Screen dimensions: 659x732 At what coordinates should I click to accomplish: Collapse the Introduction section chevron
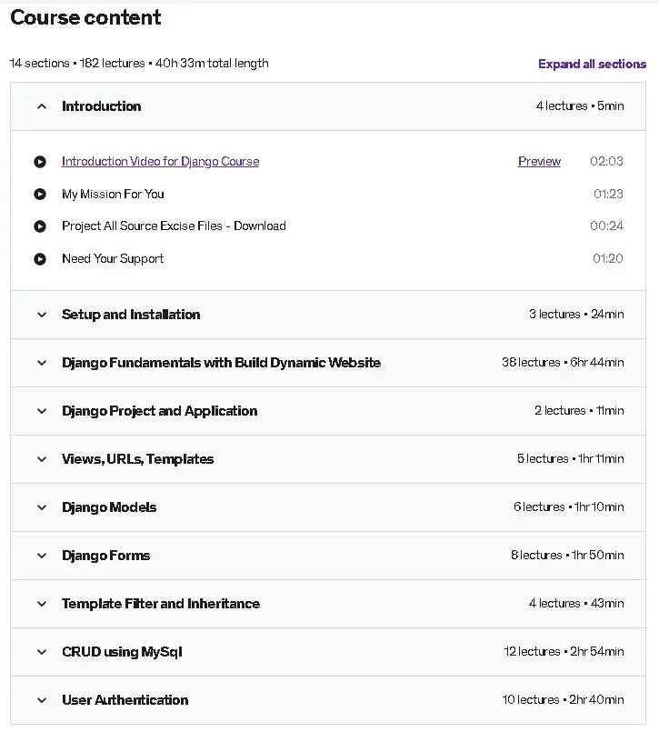click(42, 106)
